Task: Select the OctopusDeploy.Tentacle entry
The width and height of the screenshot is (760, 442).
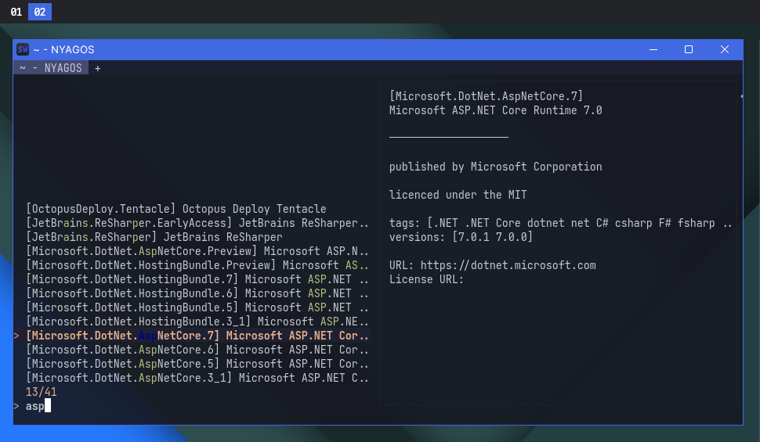Action: point(176,209)
